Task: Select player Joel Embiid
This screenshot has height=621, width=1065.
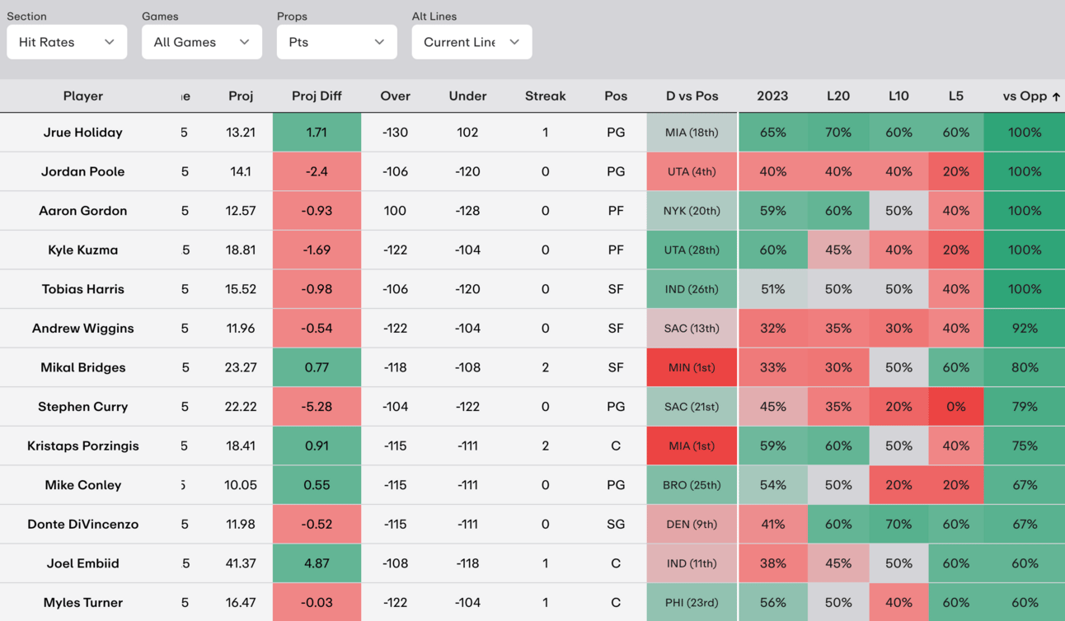Action: [83, 563]
